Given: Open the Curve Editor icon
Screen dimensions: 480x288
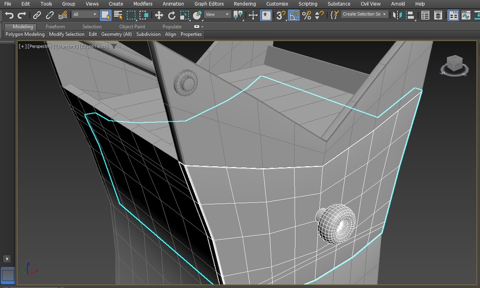Looking at the screenshot, I should (x=466, y=15).
